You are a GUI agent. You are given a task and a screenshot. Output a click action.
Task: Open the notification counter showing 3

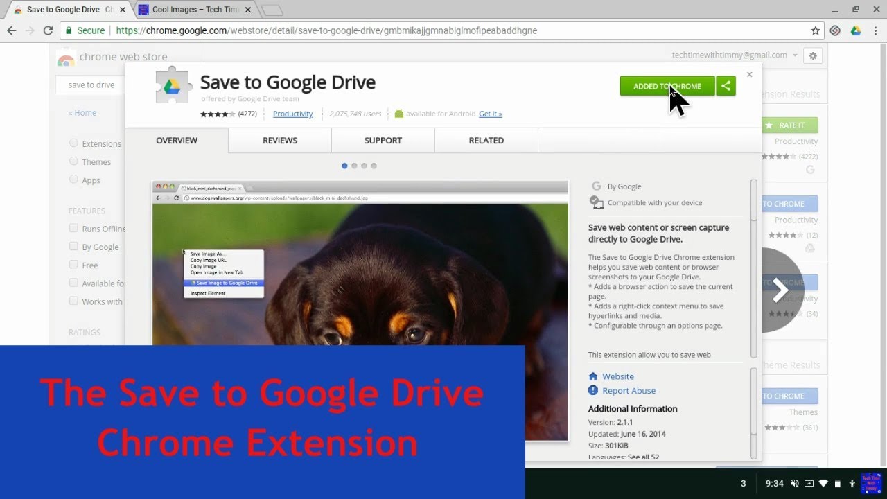744,484
